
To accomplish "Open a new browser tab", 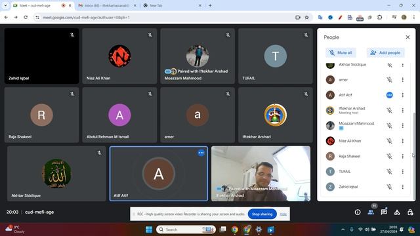I will coord(210,5).
